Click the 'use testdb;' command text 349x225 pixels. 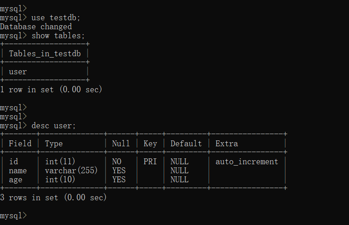pyautogui.click(x=56, y=18)
